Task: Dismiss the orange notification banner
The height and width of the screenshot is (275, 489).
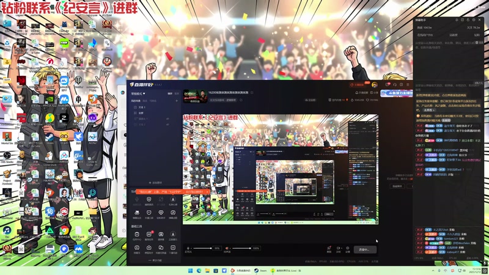Action: pyautogui.click(x=207, y=192)
